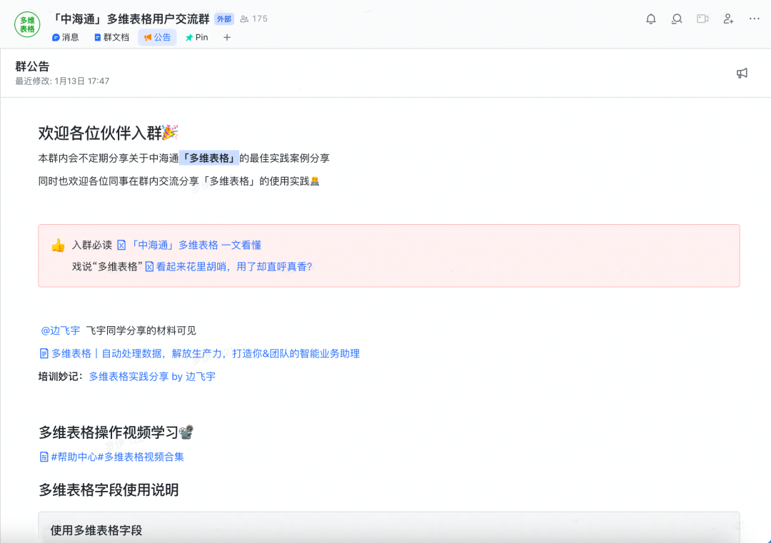Click the @边飞宇 mention

click(61, 330)
